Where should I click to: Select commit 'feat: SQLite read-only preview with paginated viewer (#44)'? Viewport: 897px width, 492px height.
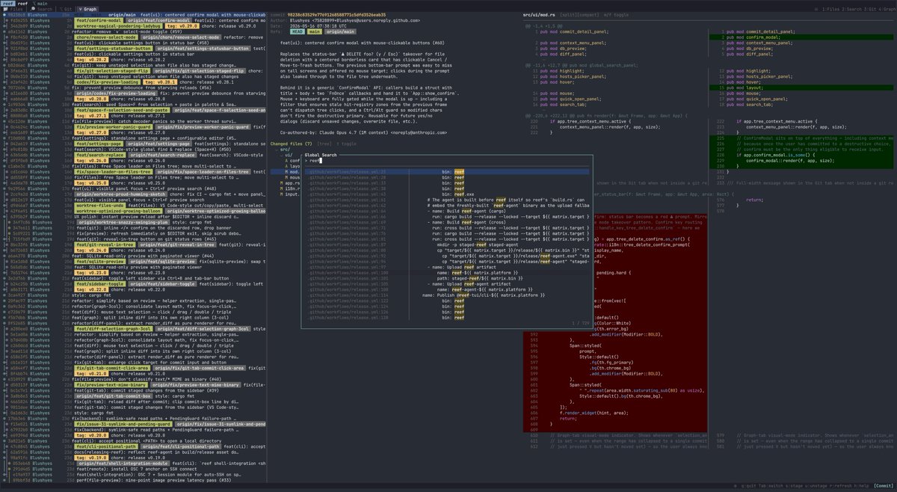(x=143, y=256)
